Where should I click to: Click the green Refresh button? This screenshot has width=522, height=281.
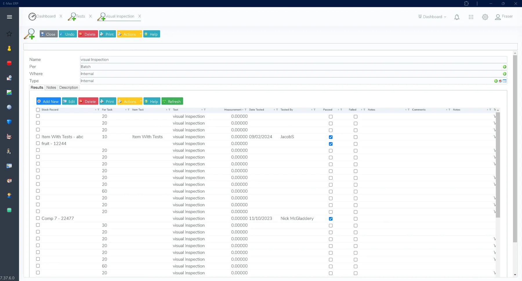pyautogui.click(x=172, y=101)
